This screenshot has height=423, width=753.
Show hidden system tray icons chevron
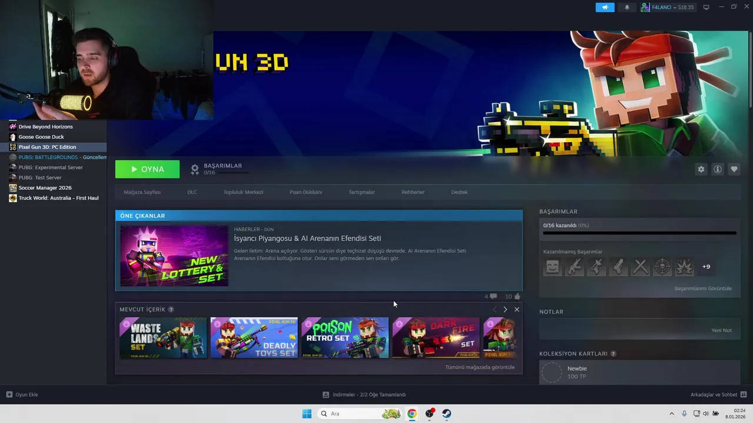click(x=671, y=414)
